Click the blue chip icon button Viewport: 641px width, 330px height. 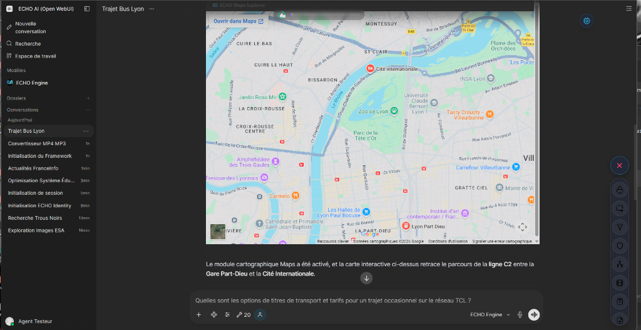[x=587, y=21]
